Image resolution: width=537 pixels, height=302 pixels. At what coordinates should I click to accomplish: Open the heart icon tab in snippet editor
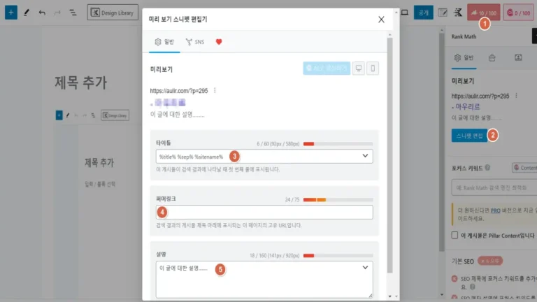point(219,42)
